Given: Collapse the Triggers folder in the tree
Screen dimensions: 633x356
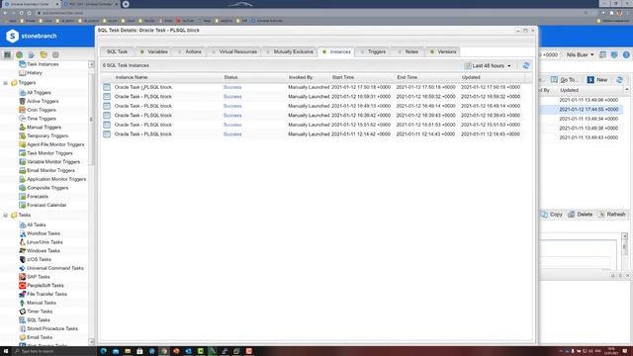Looking at the screenshot, I should (x=5, y=83).
